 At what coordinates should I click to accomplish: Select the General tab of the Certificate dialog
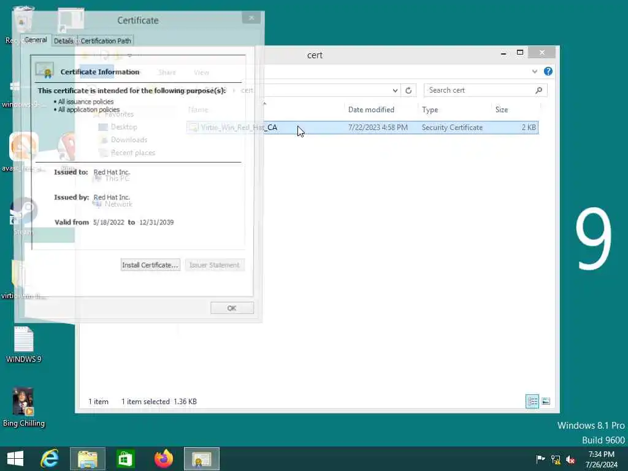(x=36, y=40)
